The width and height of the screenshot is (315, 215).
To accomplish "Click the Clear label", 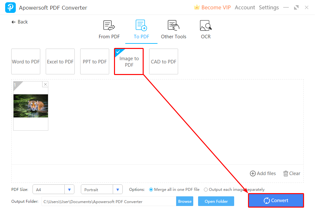I will click(x=295, y=173).
